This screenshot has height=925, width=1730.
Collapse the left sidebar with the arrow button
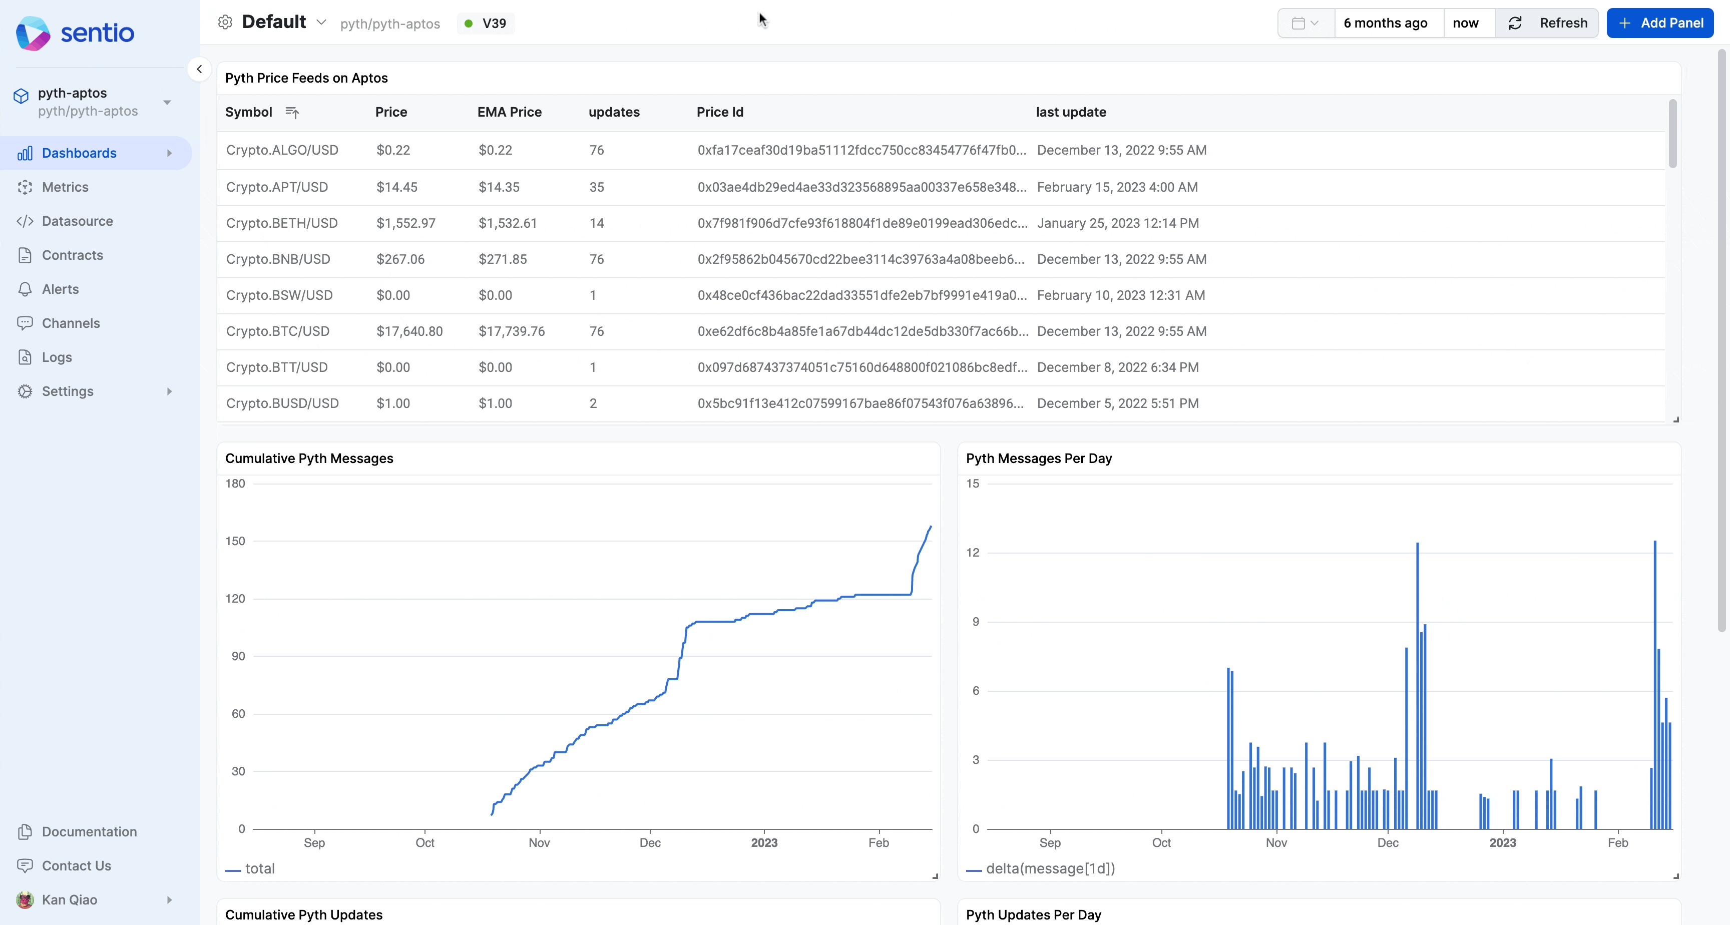point(199,69)
